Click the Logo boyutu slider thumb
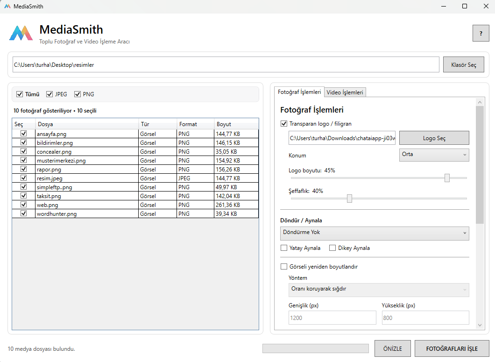 447,178
